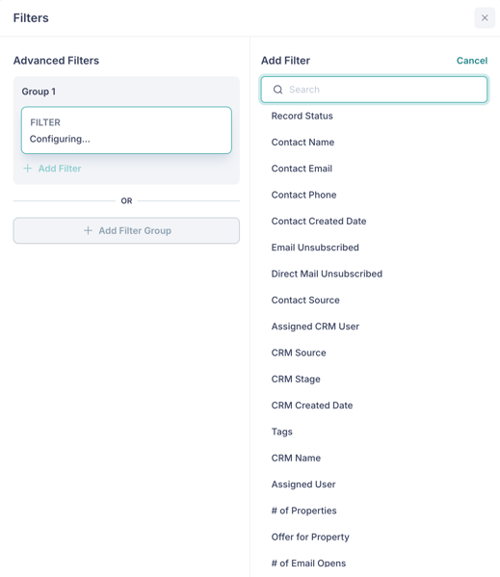Viewport: 500px width, 577px height.
Task: Select Contact Phone filter option
Action: [303, 195]
